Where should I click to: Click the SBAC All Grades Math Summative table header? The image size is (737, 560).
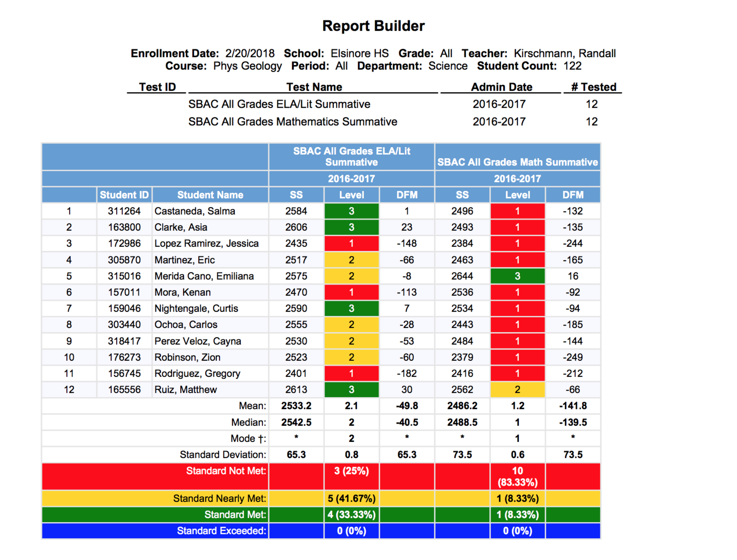coord(517,162)
